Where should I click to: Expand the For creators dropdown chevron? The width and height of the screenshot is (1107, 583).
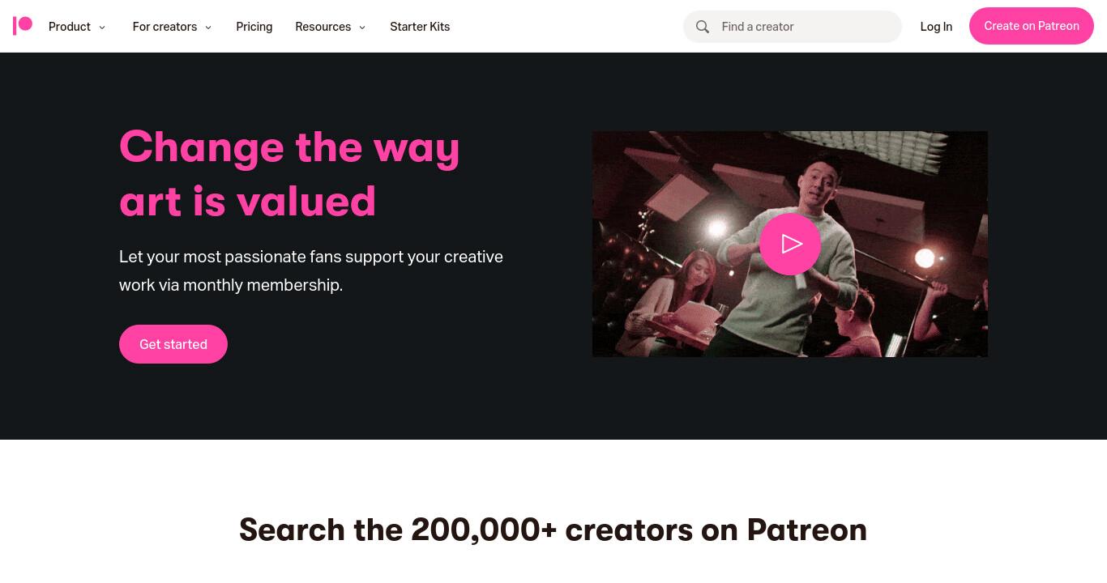[208, 28]
